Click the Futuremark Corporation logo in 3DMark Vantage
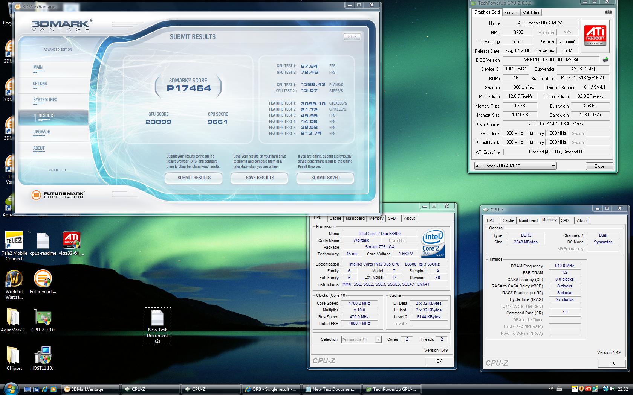 (x=58, y=194)
